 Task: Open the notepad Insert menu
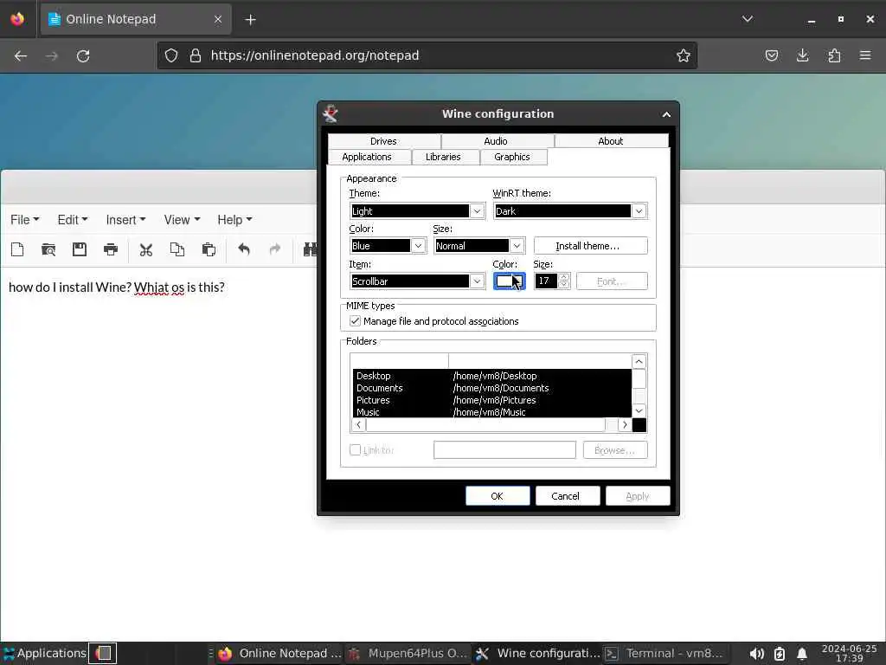(125, 220)
